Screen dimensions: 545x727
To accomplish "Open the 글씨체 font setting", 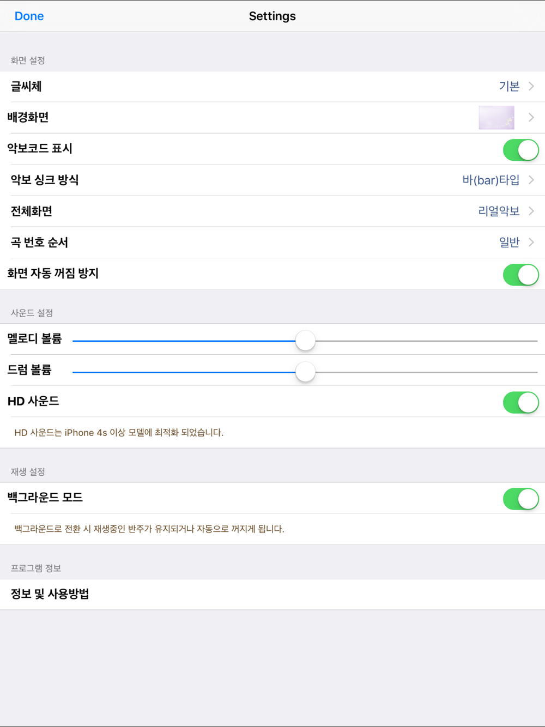I will [x=272, y=87].
